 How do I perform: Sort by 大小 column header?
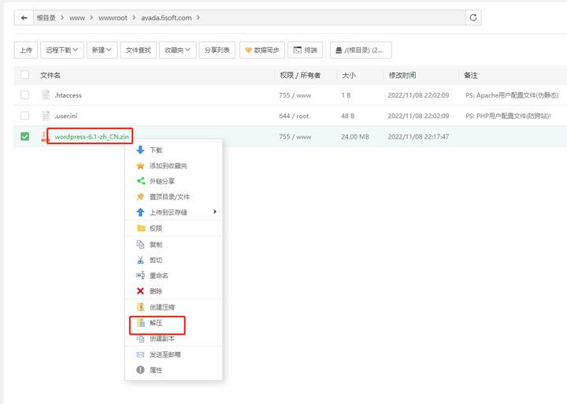click(349, 76)
